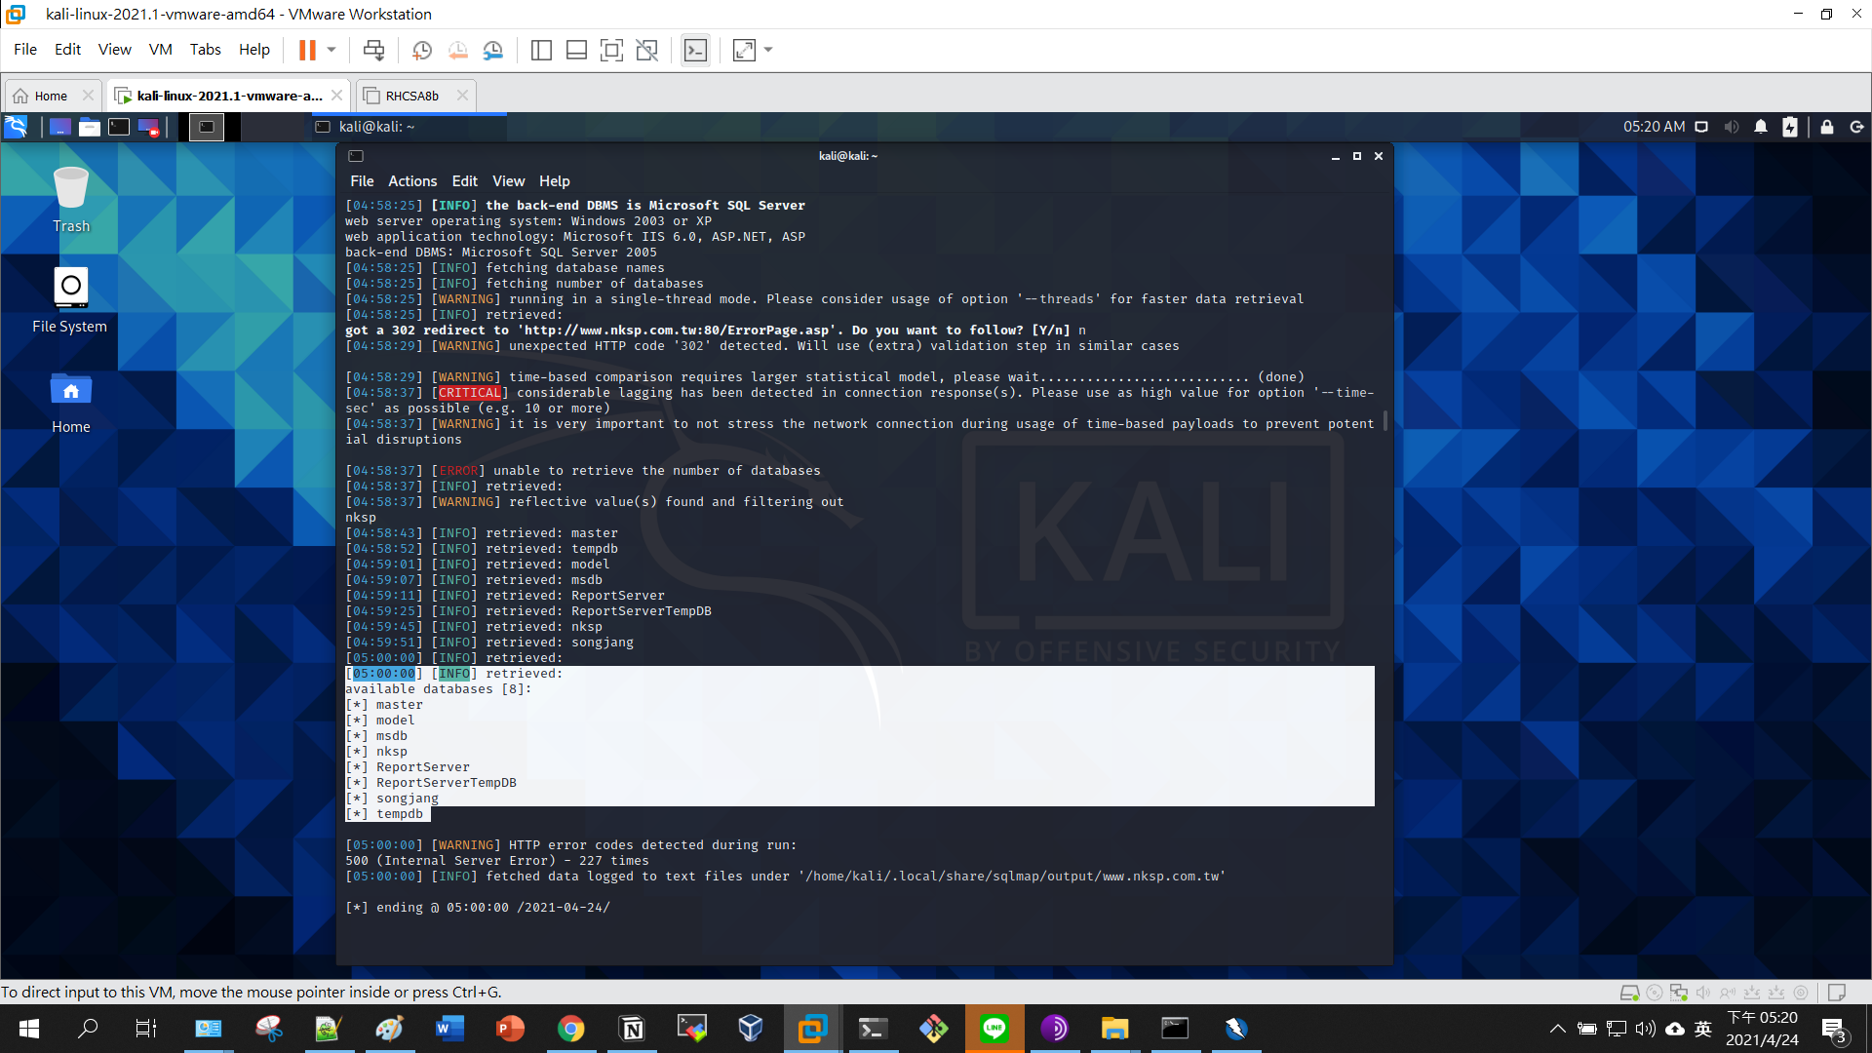Select the active workspace in workspace switcher
The image size is (1872, 1053).
coord(207,127)
